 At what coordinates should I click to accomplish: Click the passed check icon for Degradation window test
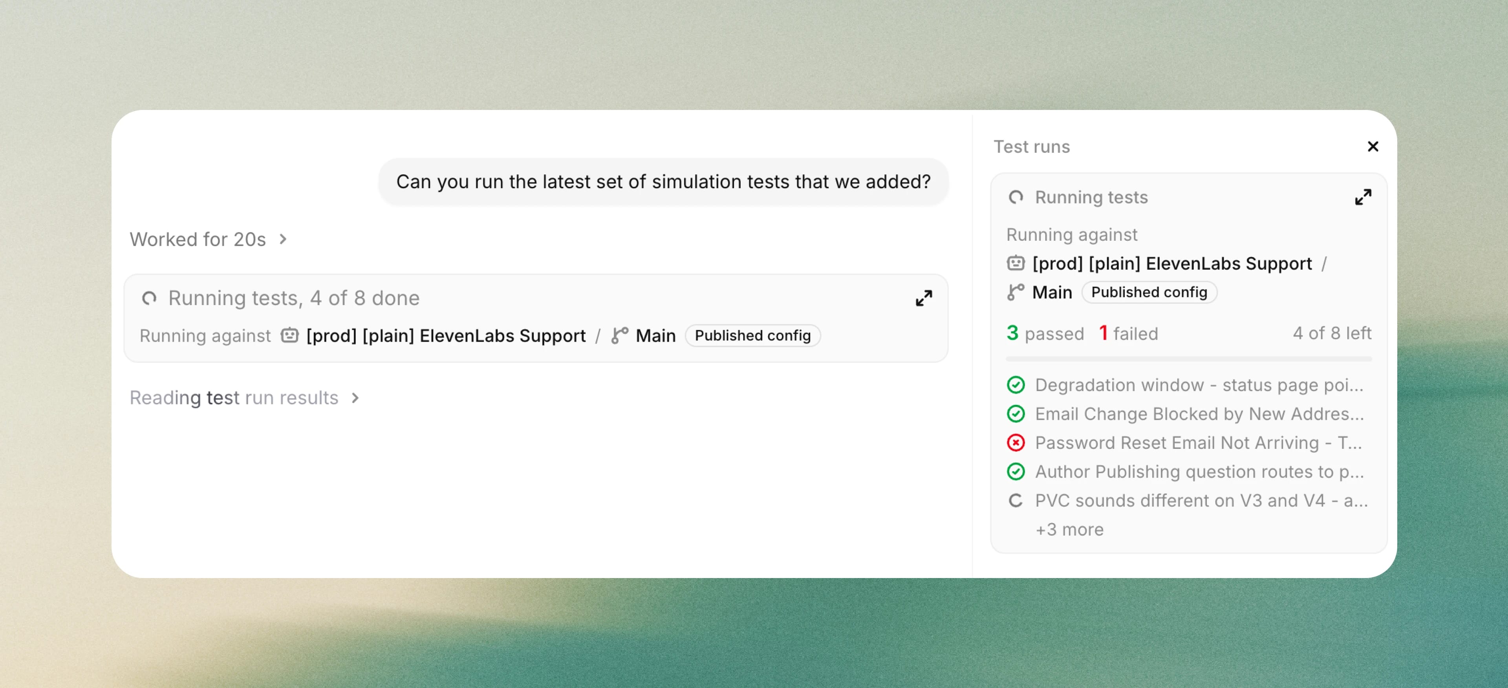click(x=1016, y=385)
